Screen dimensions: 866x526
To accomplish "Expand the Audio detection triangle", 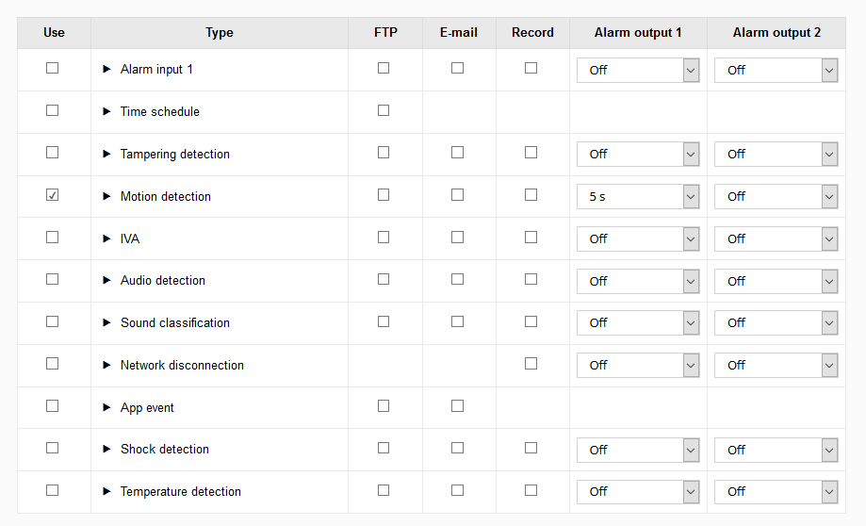I will click(106, 281).
